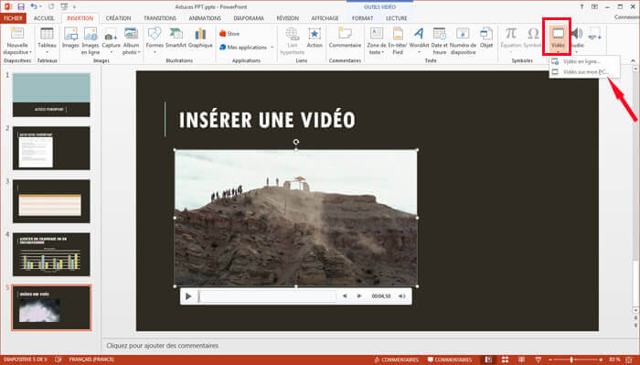Screen dimensions: 640x365
Task: Open the Tableau insert menu
Action: tap(47, 41)
